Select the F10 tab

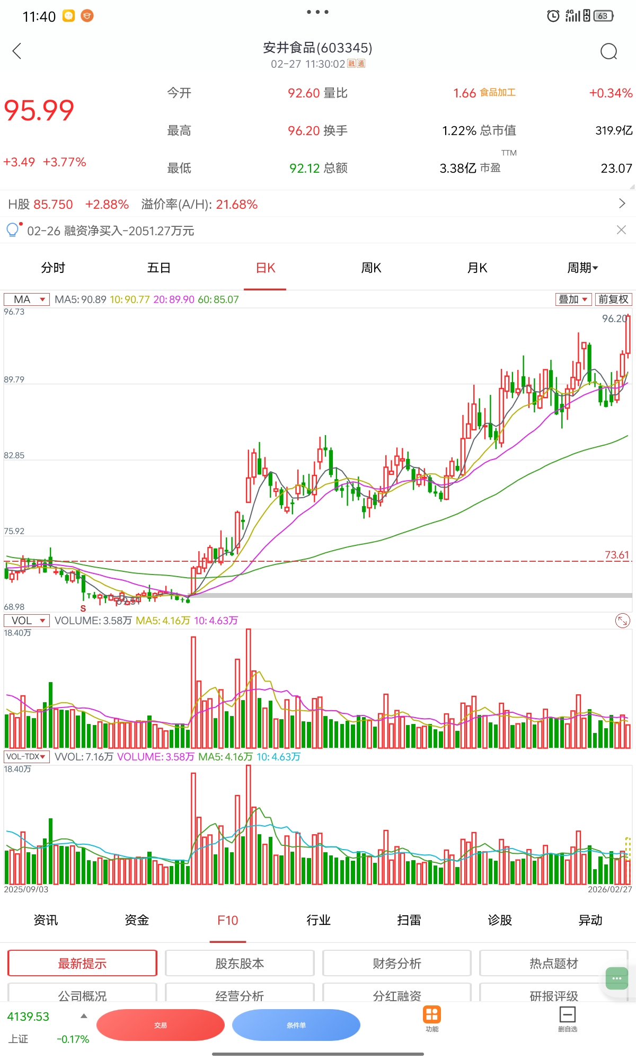point(228,921)
